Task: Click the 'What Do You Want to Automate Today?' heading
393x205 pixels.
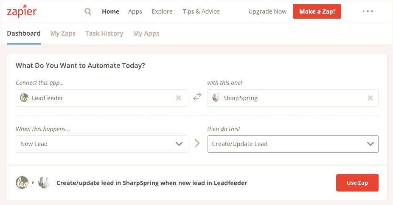Action: [80, 66]
